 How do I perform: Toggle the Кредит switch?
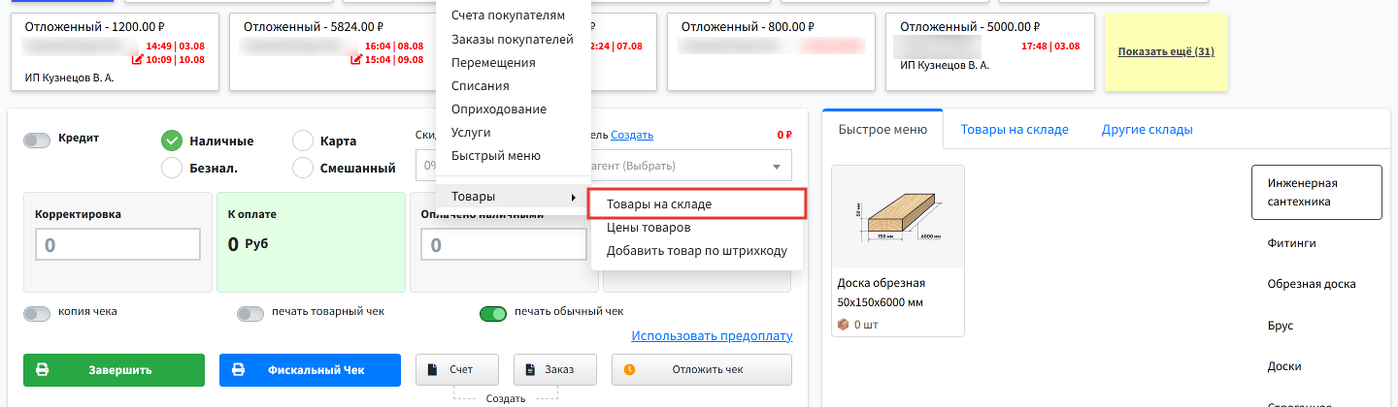point(37,141)
